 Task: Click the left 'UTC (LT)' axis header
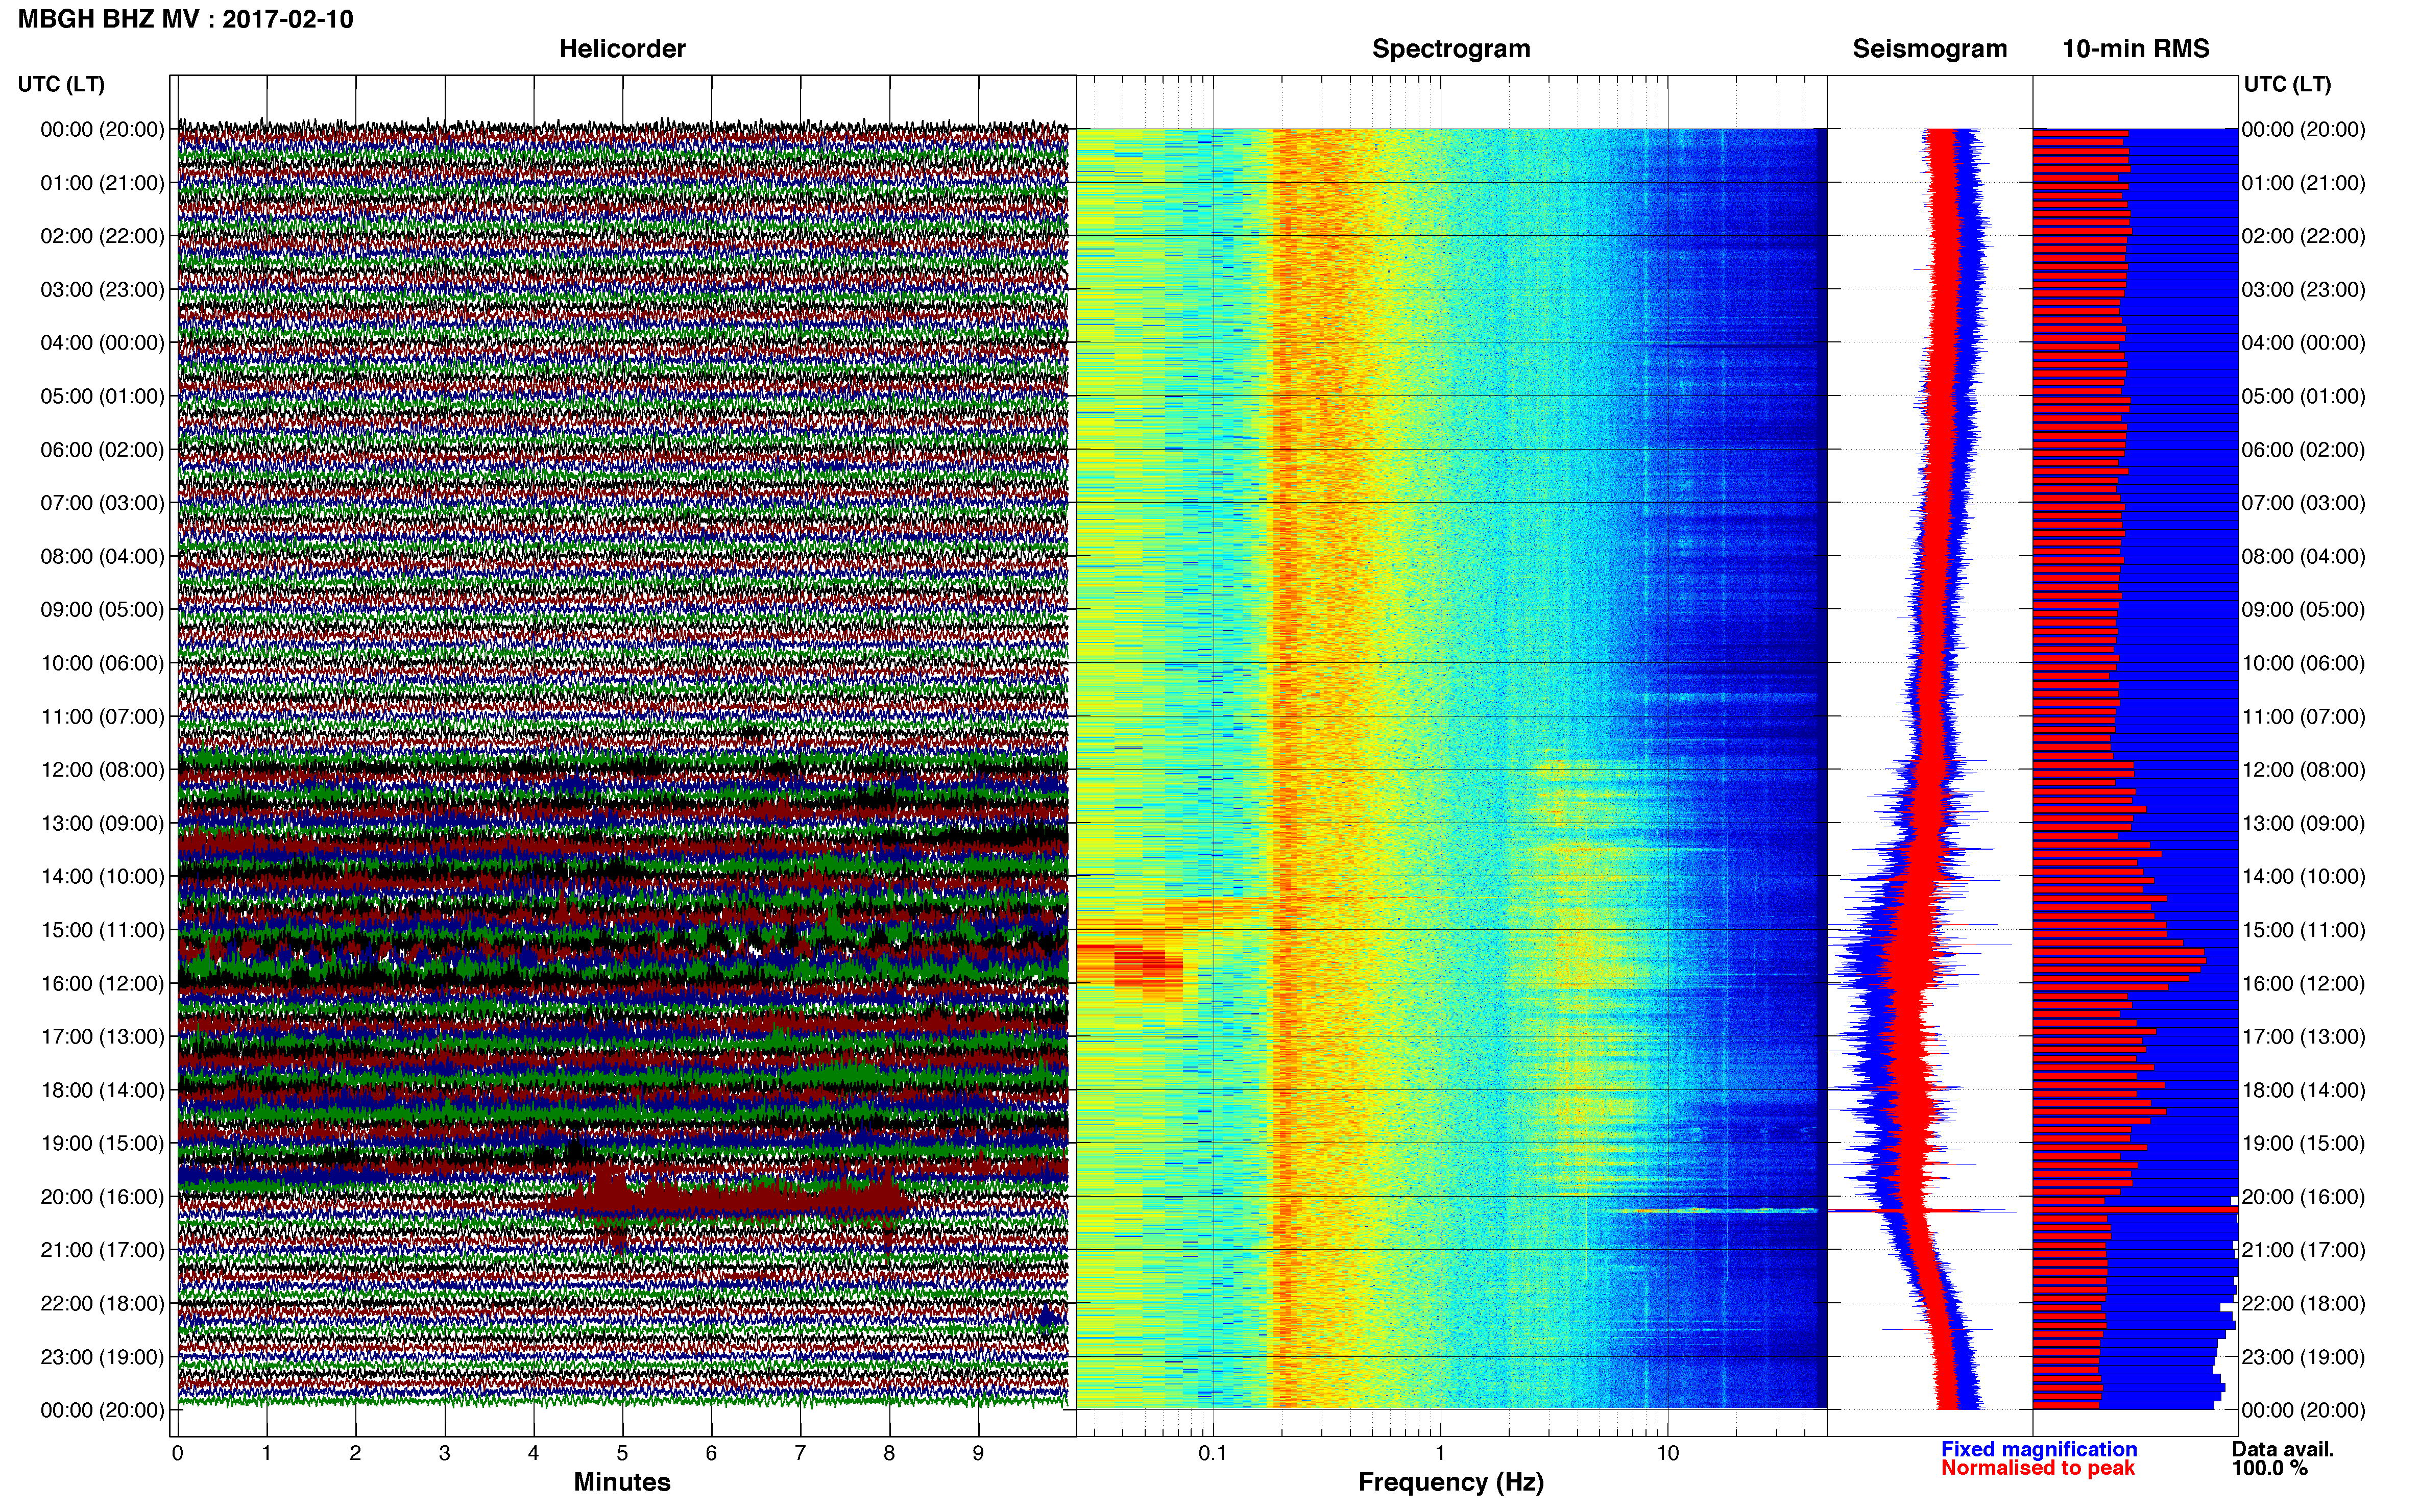(61, 84)
